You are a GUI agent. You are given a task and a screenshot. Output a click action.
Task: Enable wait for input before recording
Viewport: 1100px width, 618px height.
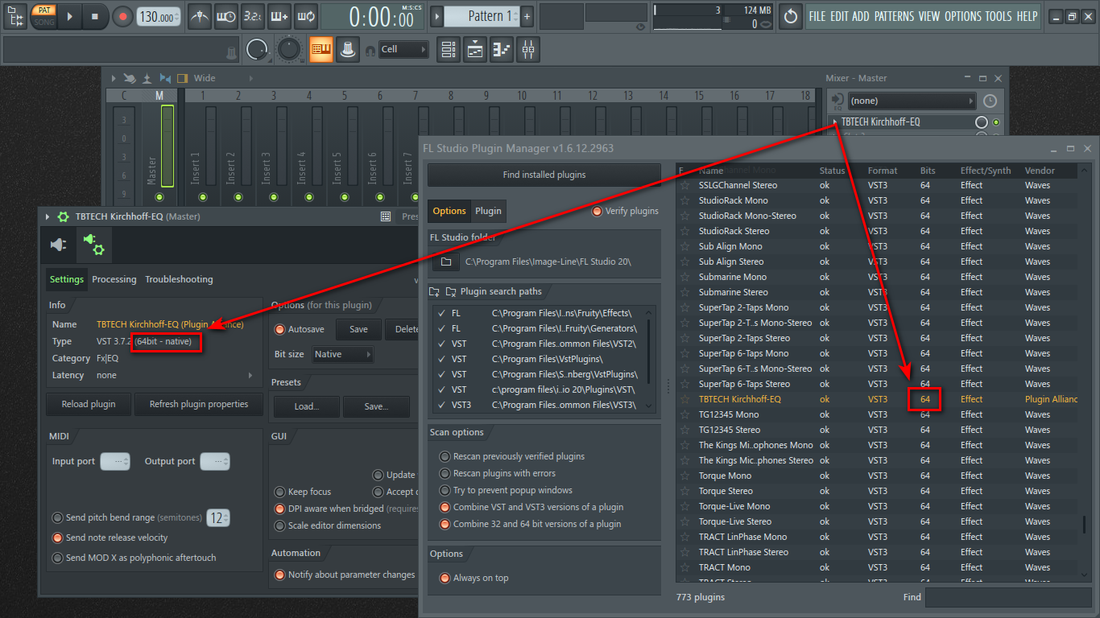[x=226, y=16]
